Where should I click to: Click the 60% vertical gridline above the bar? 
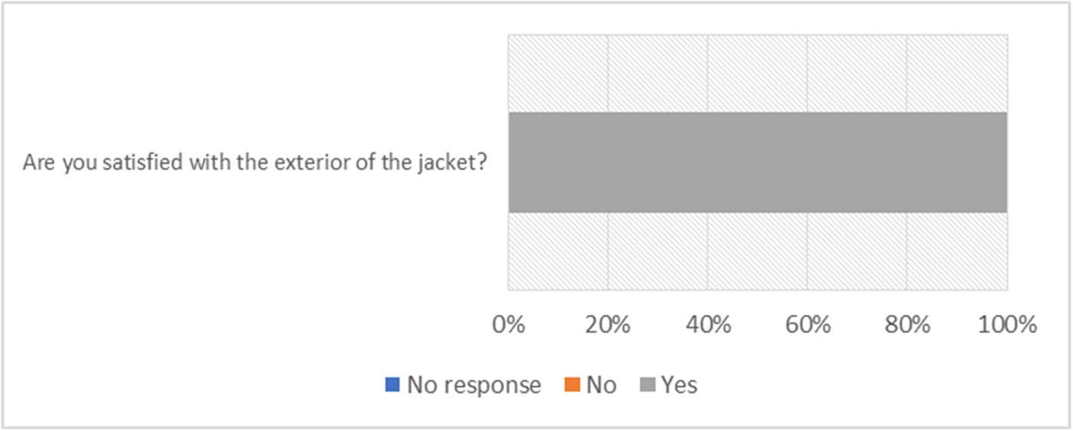coord(807,73)
